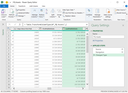Switch to the Transform tab
Screen dimensions: 128x93
pyautogui.click(x=22, y=6)
